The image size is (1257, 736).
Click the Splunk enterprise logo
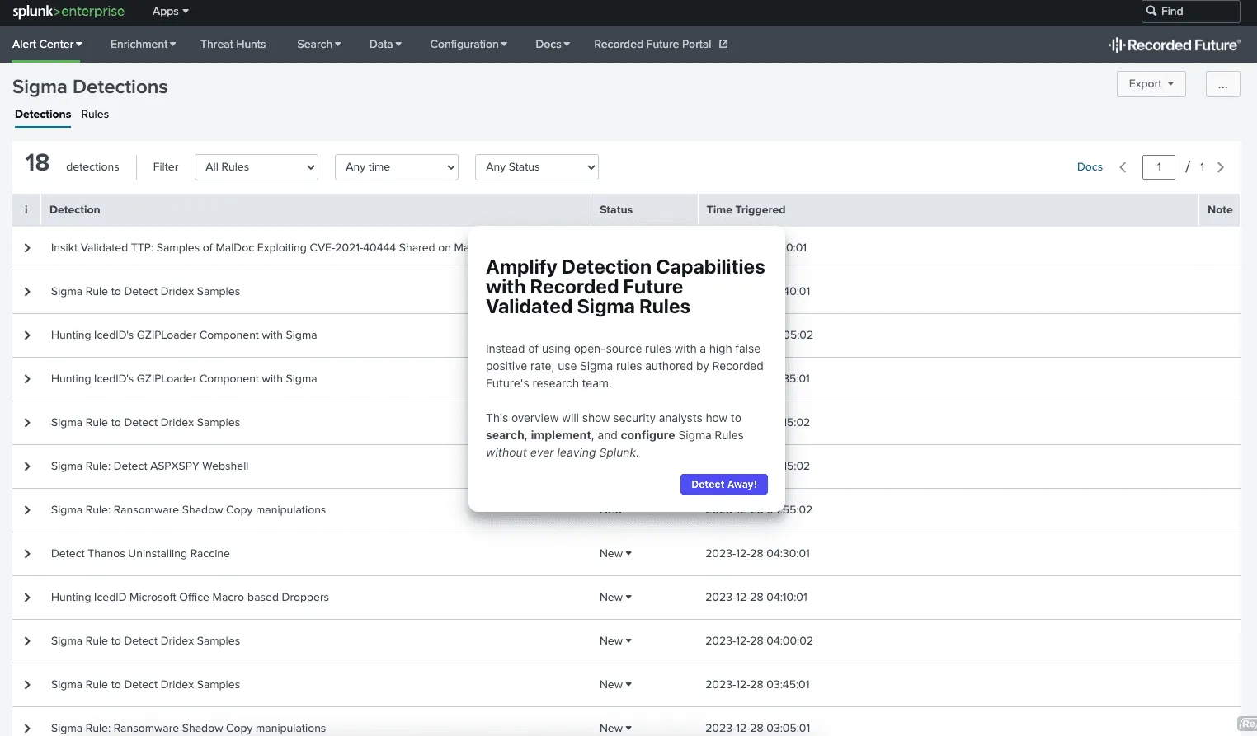(x=68, y=12)
